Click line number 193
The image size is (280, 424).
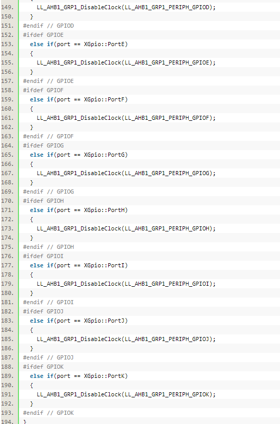click(7, 413)
